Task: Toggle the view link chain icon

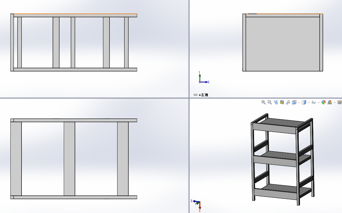Action: pyautogui.click(x=196, y=95)
